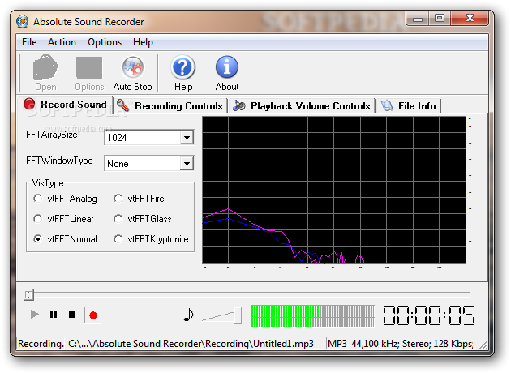Click the Open toolbar icon
Image resolution: width=511 pixels, height=373 pixels.
[x=45, y=72]
